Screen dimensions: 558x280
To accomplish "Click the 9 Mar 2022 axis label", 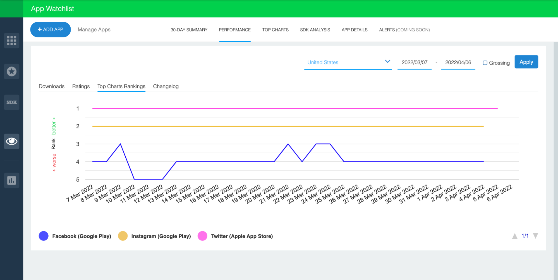I will pyautogui.click(x=107, y=193).
